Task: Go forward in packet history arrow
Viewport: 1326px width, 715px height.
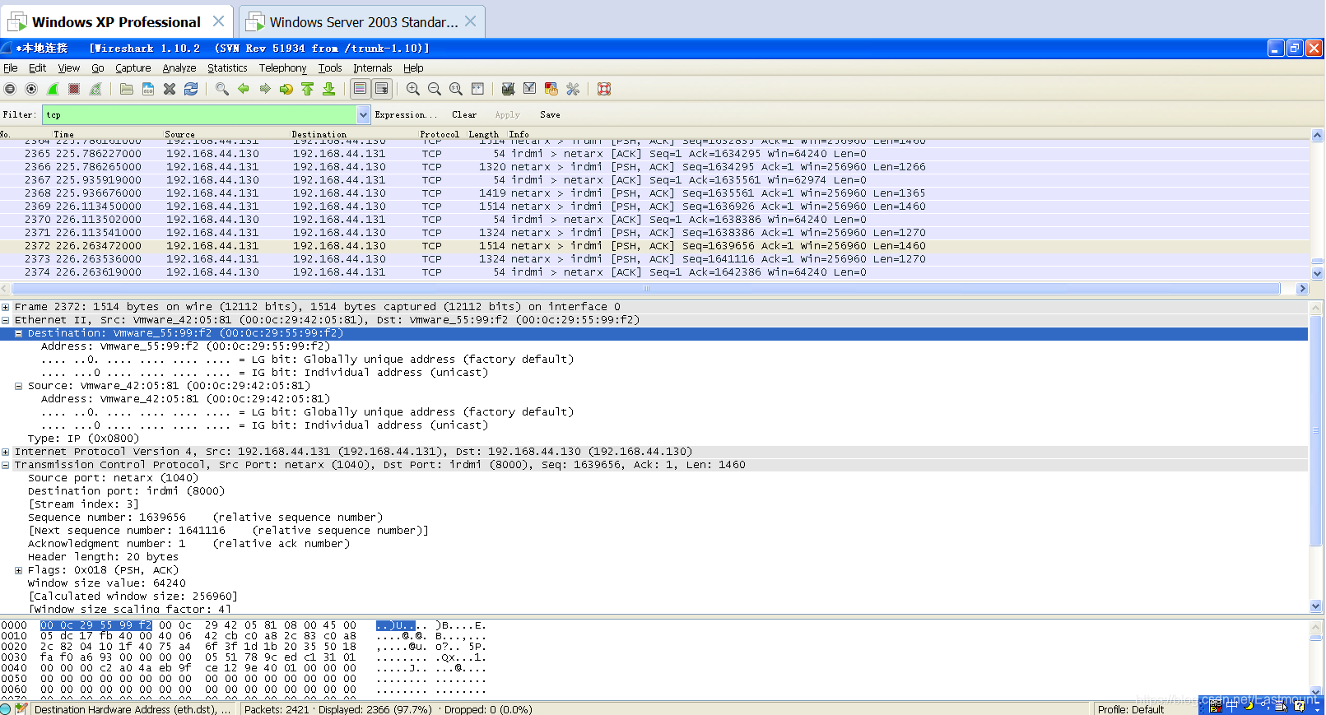Action: pyautogui.click(x=264, y=89)
